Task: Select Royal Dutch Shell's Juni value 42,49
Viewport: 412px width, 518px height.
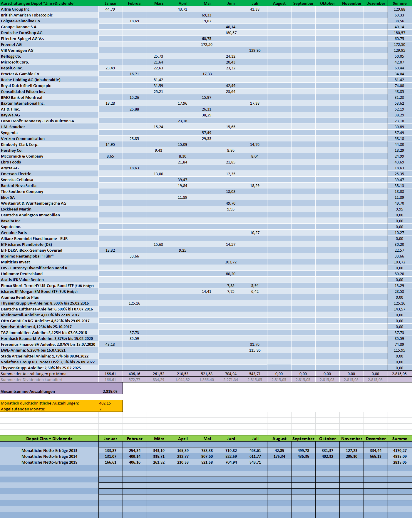Action: click(x=231, y=86)
